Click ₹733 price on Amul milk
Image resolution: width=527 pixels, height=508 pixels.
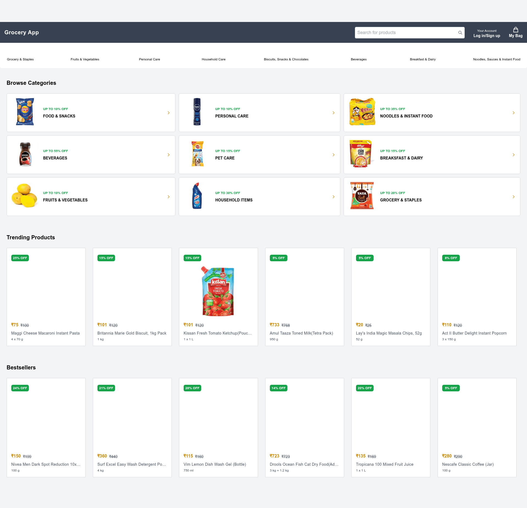point(274,325)
